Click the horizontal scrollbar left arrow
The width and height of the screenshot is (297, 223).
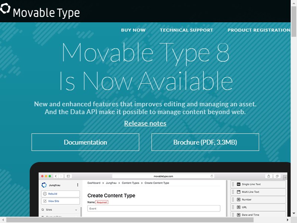(x=3, y=220)
